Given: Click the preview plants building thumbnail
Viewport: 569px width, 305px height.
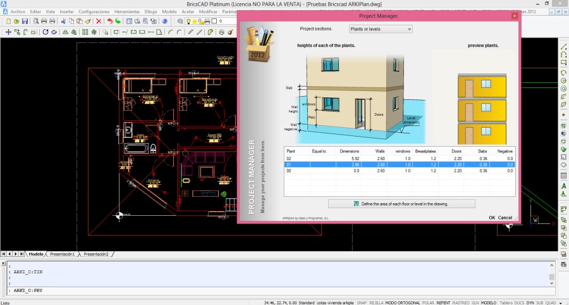Looking at the screenshot, I should pos(482,108).
